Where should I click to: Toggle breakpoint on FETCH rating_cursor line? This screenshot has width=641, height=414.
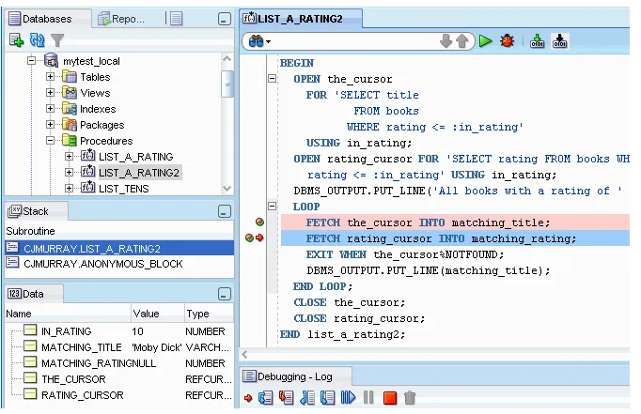(x=249, y=238)
